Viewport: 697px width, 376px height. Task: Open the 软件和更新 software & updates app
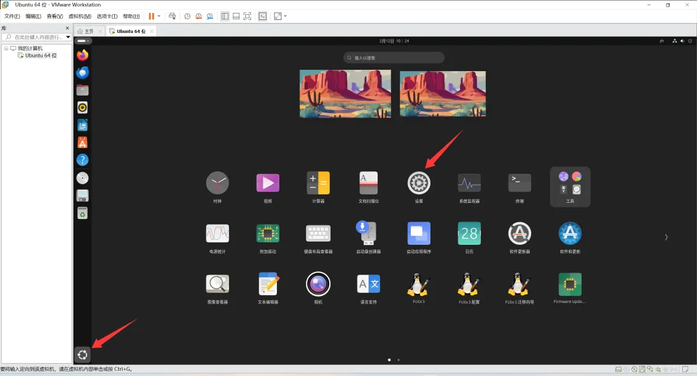(570, 233)
